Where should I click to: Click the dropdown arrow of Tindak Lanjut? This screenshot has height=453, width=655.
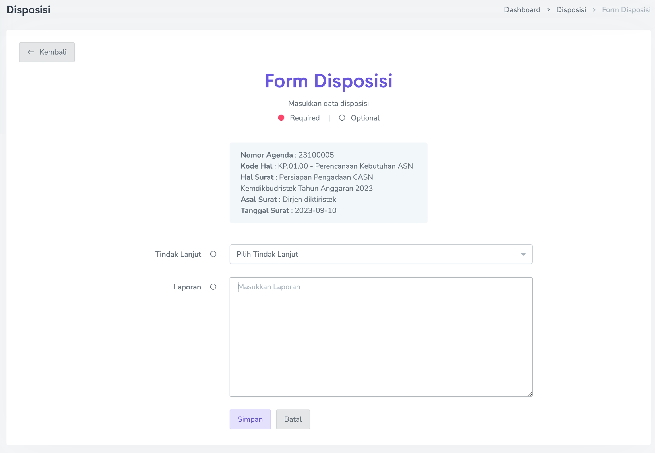[523, 254]
